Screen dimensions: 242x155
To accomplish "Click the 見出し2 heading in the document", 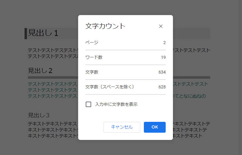I will (x=40, y=71).
